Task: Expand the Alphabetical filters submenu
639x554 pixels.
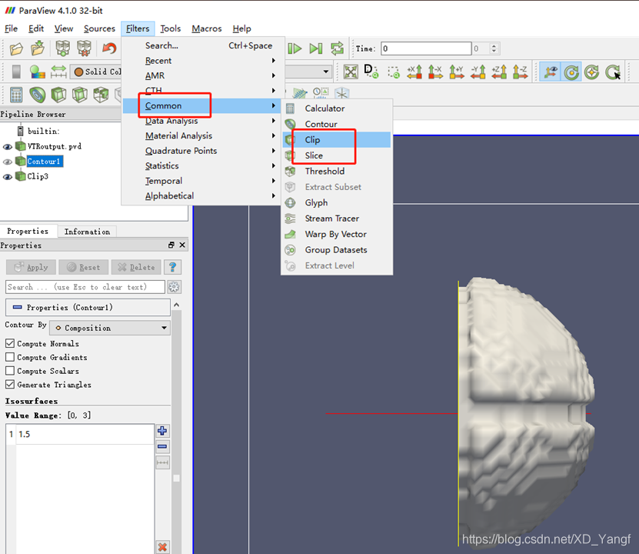Action: (x=201, y=196)
